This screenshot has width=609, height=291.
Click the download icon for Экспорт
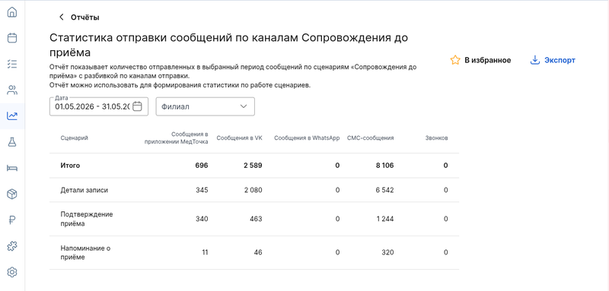535,60
